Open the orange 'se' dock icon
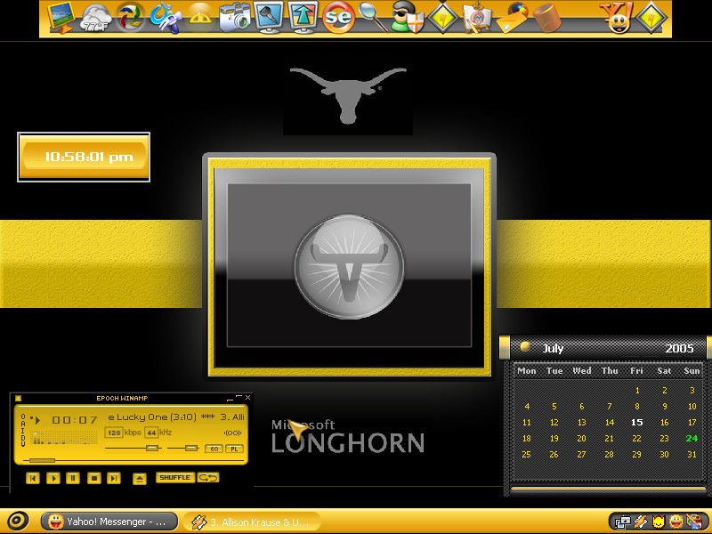Viewport: 712px width, 534px height. 338,18
